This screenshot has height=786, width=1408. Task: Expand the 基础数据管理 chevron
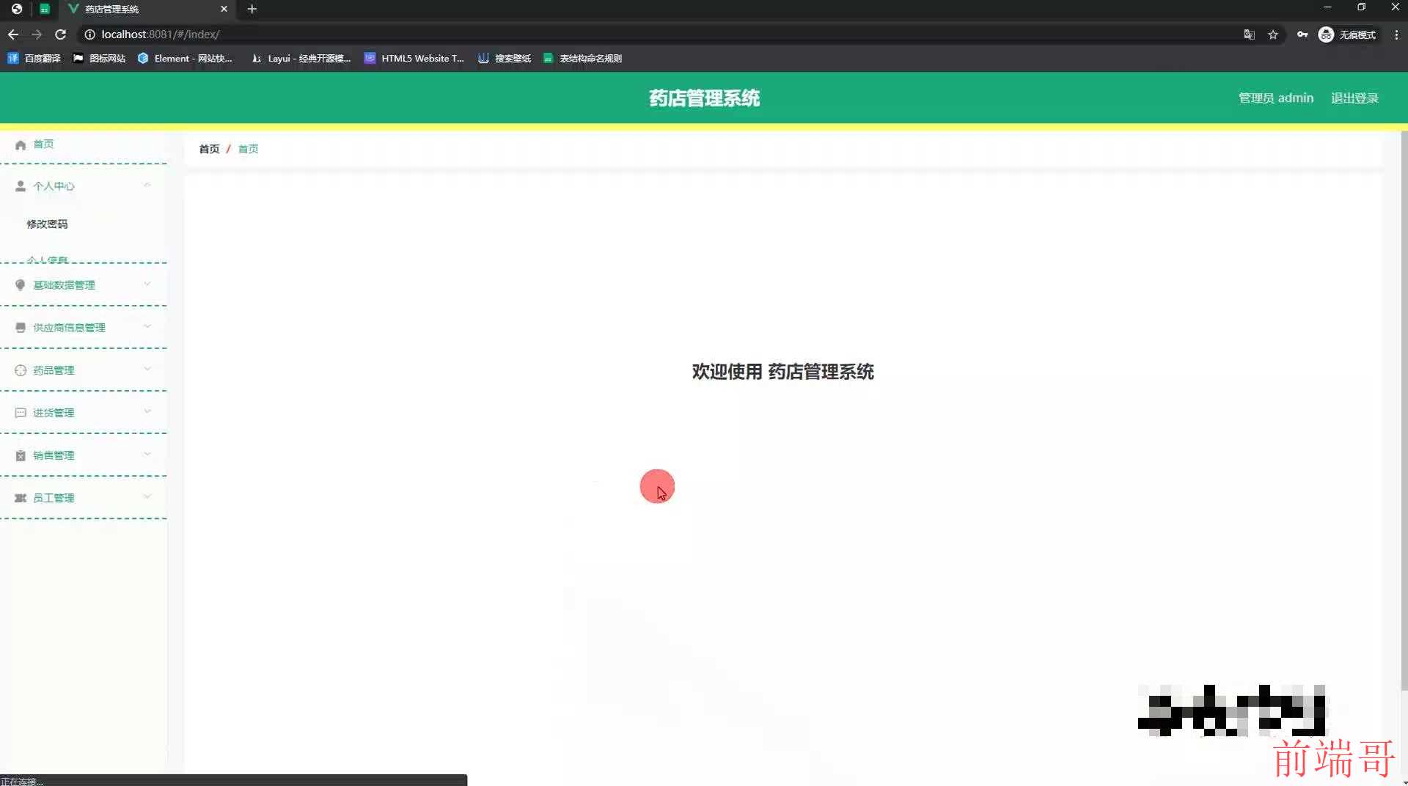coord(147,284)
